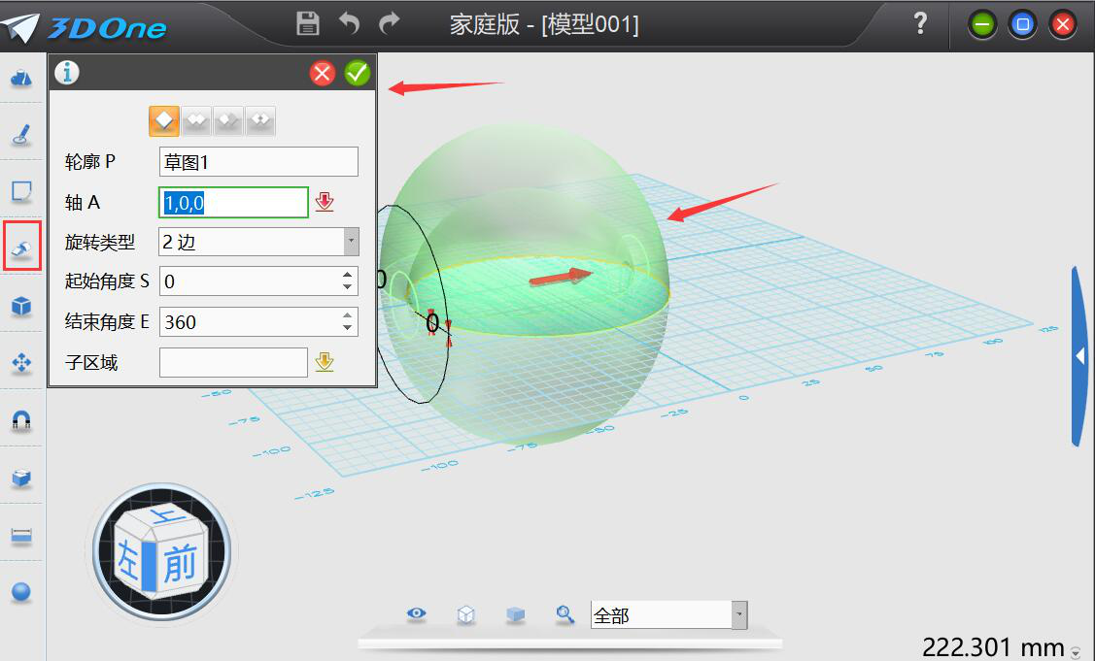Image resolution: width=1095 pixels, height=661 pixels.
Task: Click the magnet auto-assembly tool
Action: point(22,419)
